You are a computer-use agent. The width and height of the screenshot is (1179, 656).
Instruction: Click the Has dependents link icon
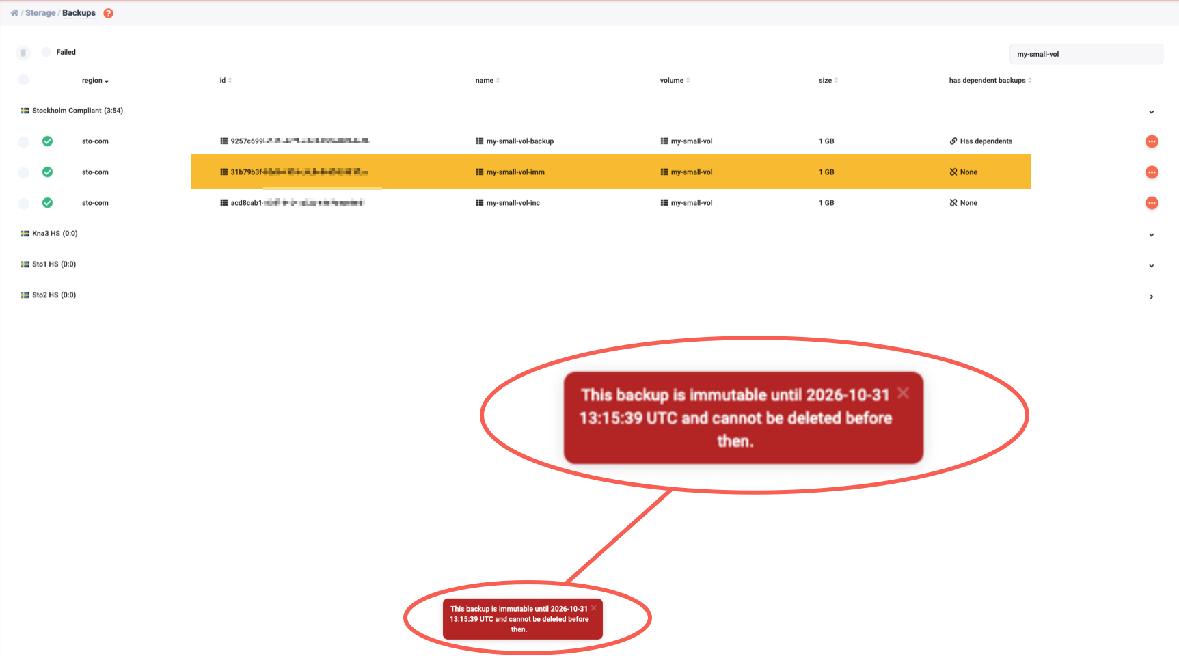953,141
